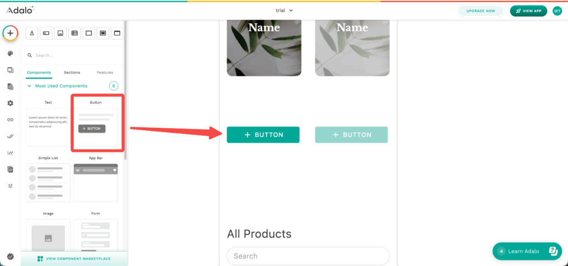Click the View App button

click(x=529, y=11)
